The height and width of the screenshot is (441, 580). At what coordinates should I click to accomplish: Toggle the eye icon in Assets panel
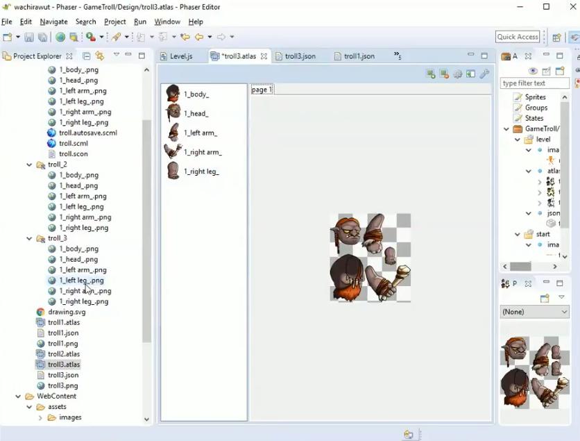tap(533, 71)
